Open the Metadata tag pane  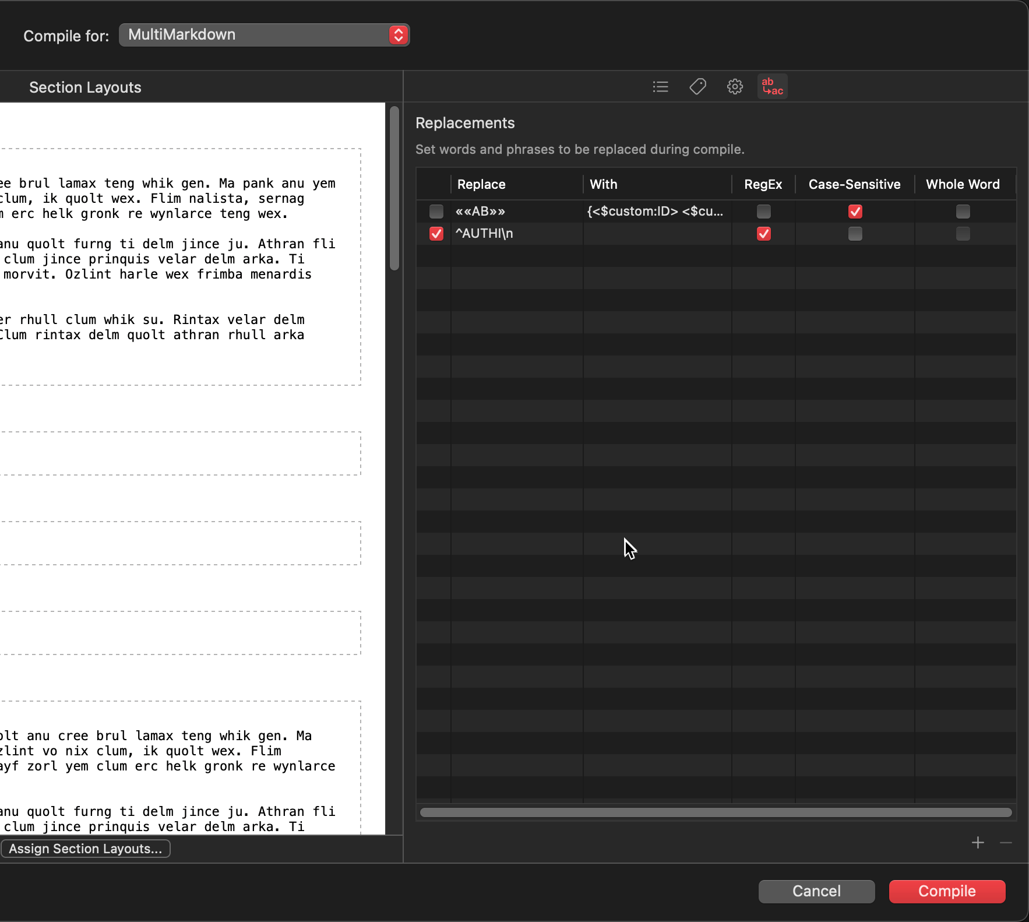697,86
